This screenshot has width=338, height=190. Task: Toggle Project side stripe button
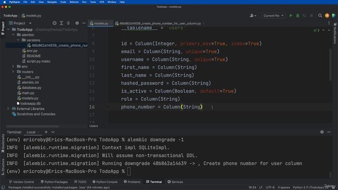coord(3,28)
